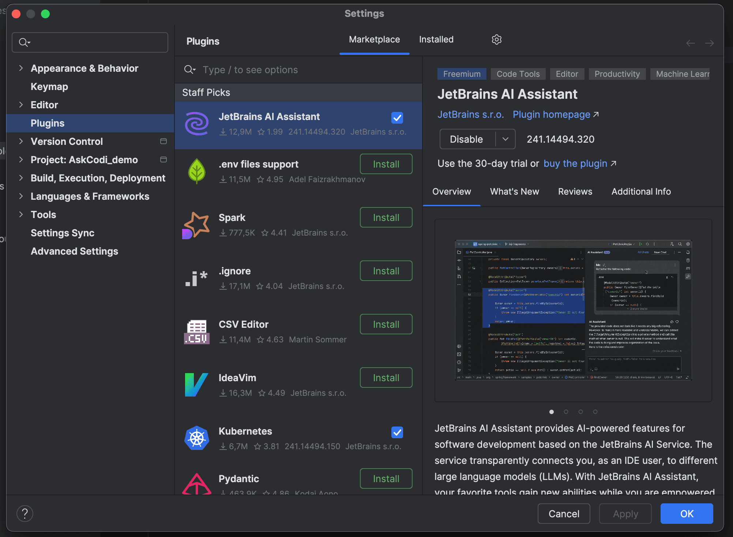Open the plugins gear settings icon

point(496,40)
